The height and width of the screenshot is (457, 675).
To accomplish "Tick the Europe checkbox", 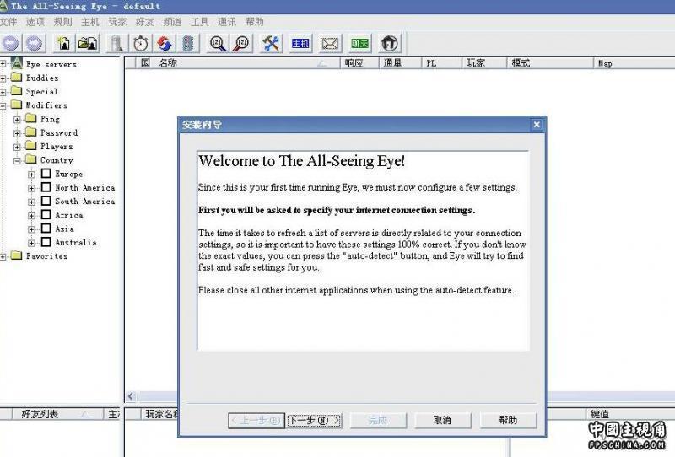I will tap(46, 174).
